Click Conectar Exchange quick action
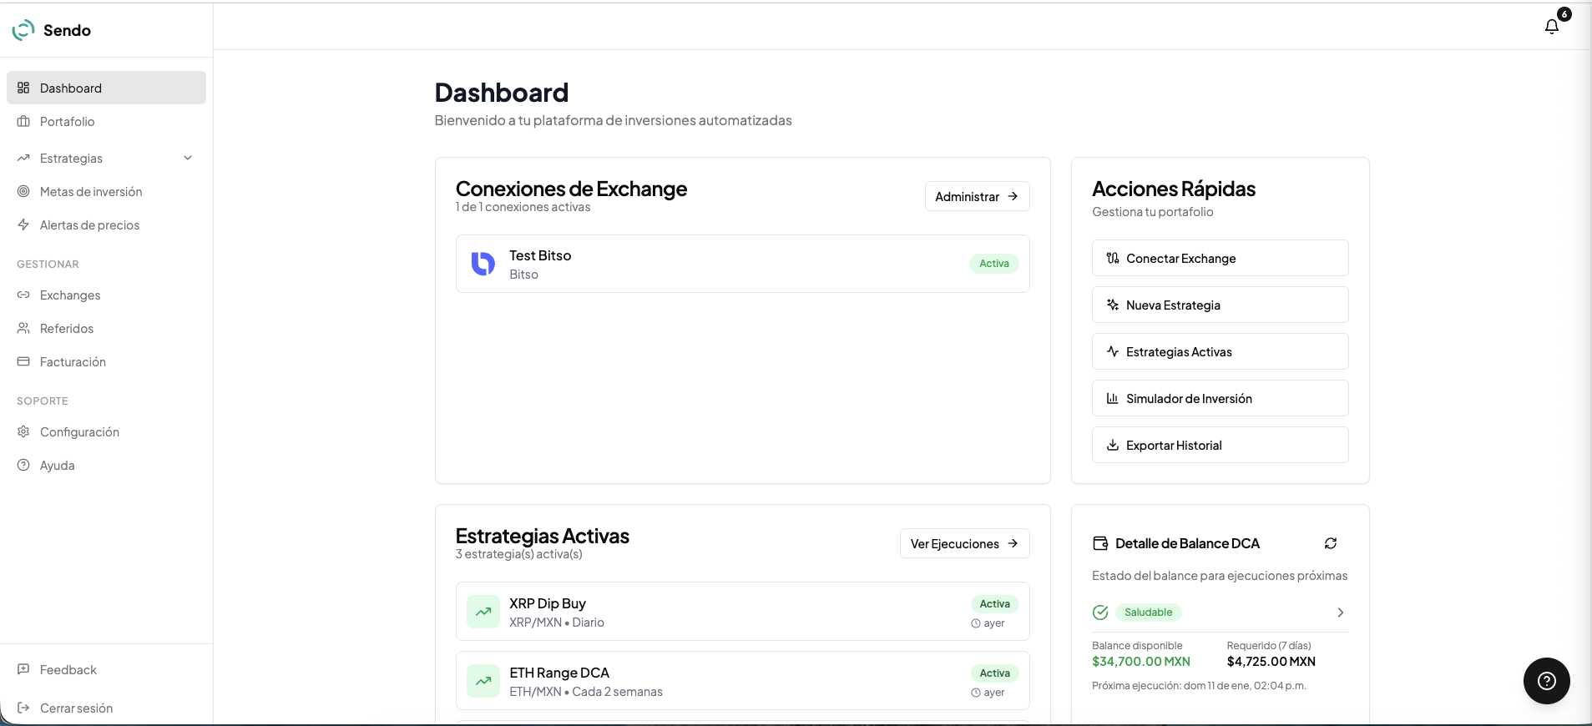 pos(1220,258)
